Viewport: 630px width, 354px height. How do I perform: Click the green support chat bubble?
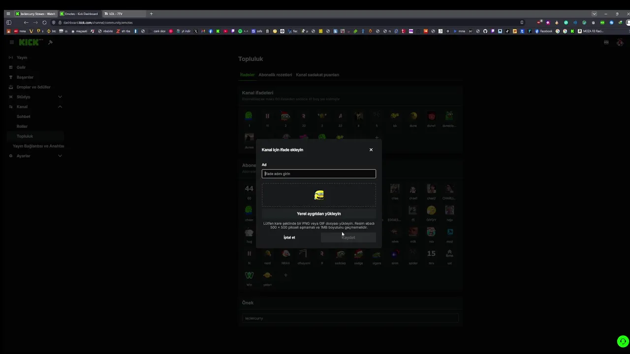(623, 341)
